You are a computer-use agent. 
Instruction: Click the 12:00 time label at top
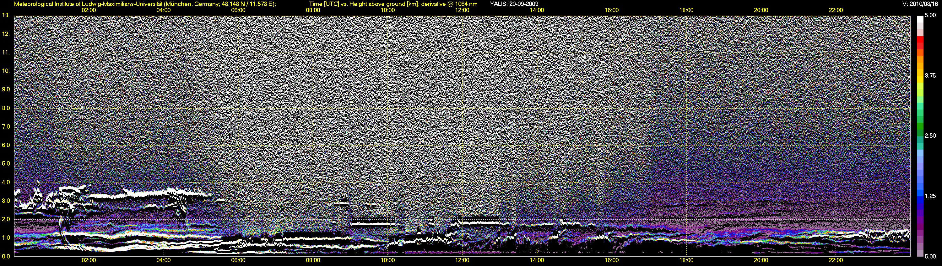(x=462, y=10)
